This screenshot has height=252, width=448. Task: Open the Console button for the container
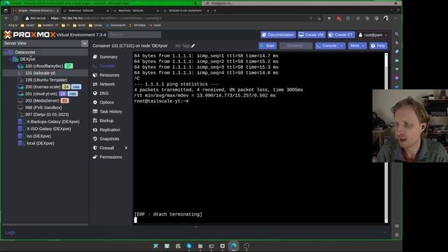[x=327, y=45]
